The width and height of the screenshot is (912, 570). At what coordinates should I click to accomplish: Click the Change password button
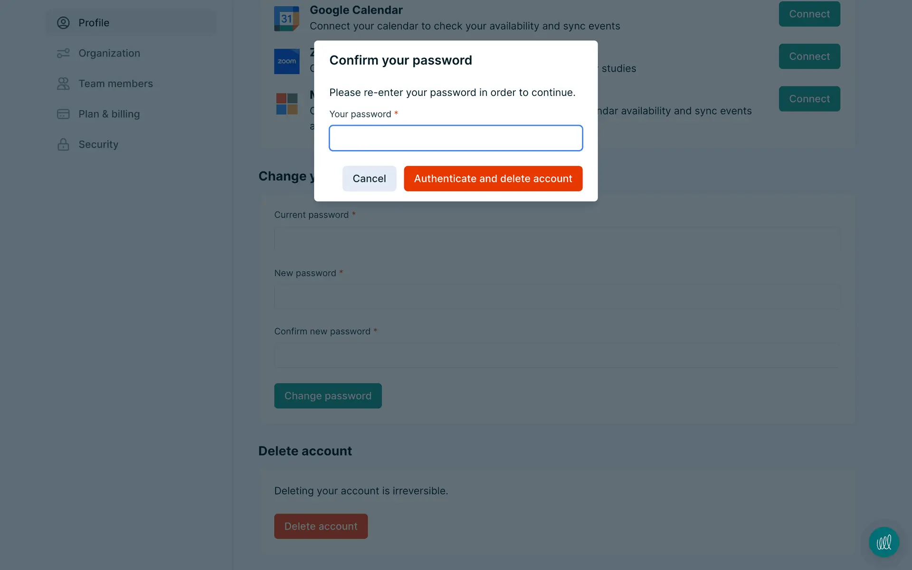tap(328, 396)
